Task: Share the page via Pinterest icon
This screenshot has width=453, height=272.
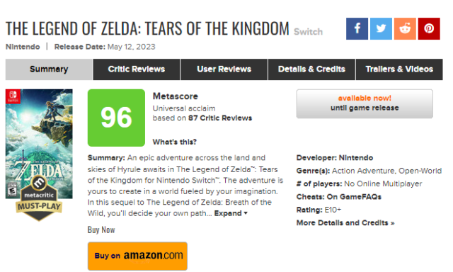Action: click(429, 28)
